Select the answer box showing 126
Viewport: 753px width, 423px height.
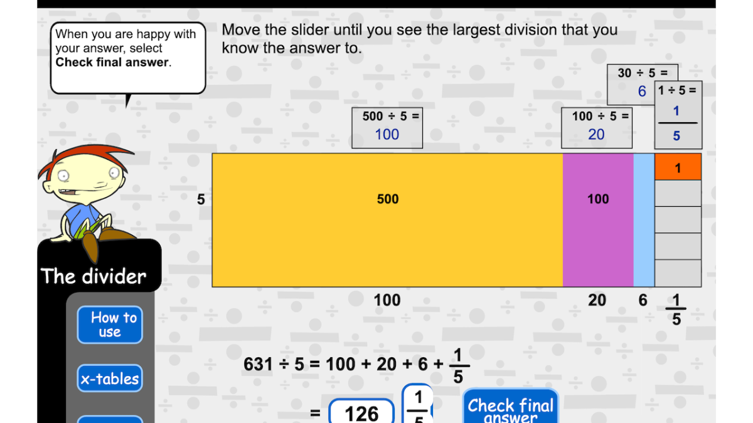tap(361, 412)
